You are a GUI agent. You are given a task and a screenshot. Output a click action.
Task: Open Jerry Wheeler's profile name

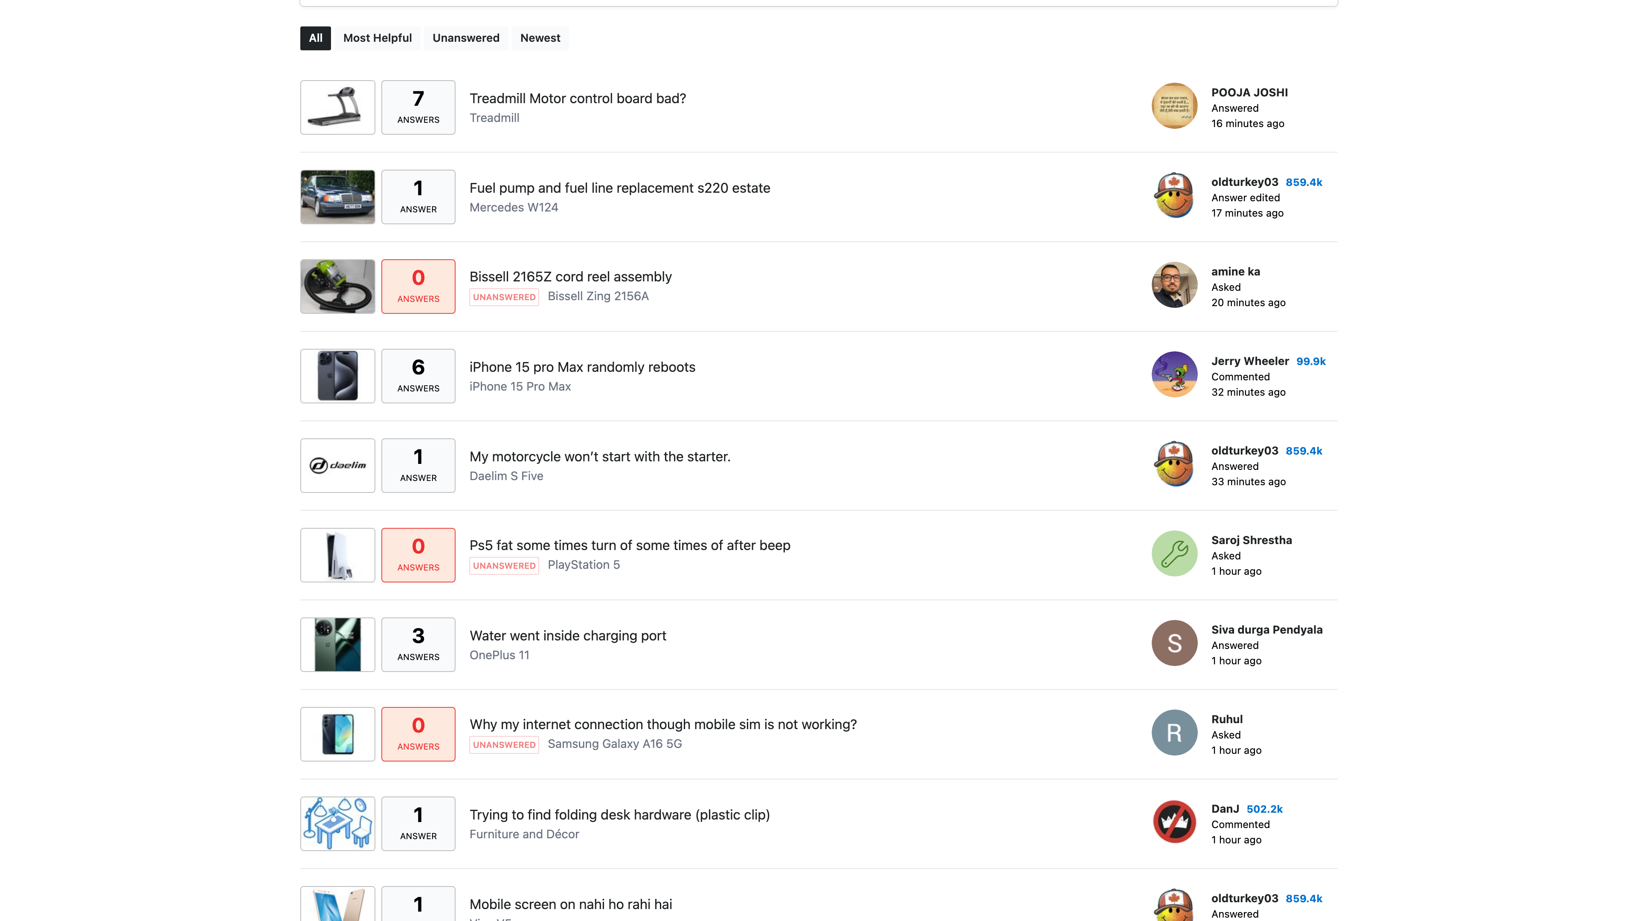[1249, 362]
